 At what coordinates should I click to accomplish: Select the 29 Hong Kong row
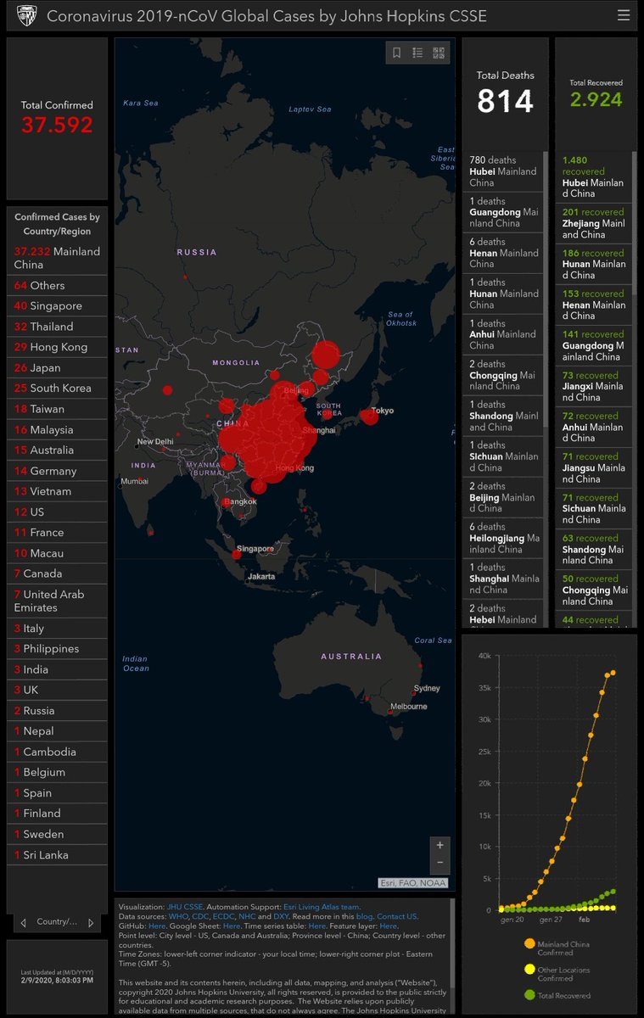click(57, 347)
